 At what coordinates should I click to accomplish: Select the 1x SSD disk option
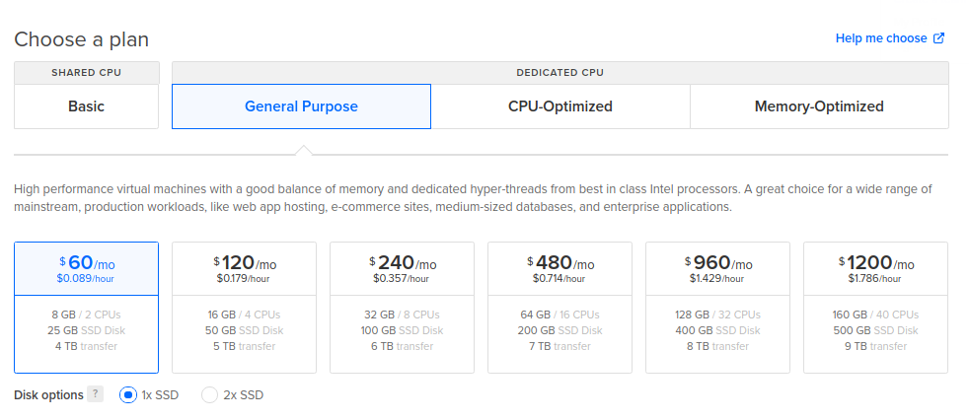point(127,395)
